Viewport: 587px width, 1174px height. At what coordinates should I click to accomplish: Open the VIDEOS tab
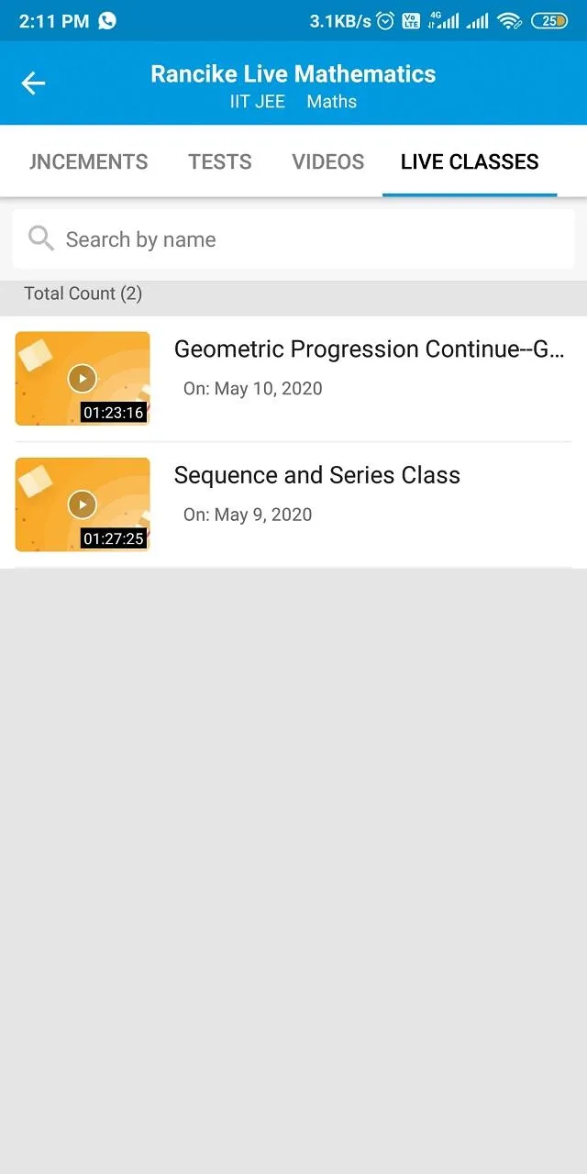[x=327, y=161]
